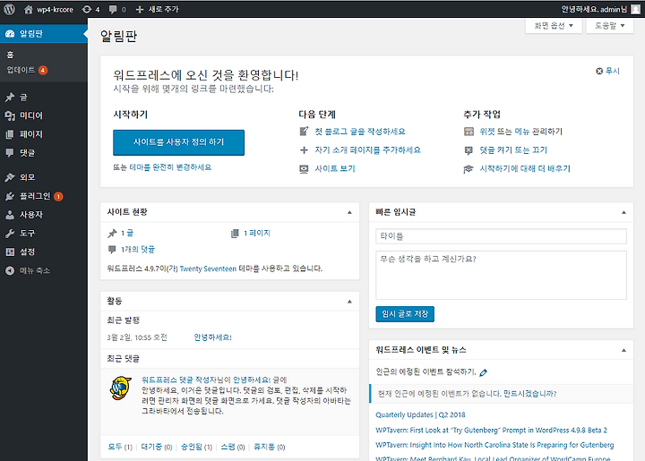This screenshot has width=645, height=461.
Task: Open the 알림판 dashboard sidebar icon
Action: 10,34
